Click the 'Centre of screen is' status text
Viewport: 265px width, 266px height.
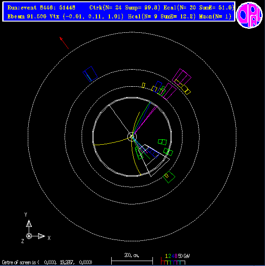(x=20, y=262)
